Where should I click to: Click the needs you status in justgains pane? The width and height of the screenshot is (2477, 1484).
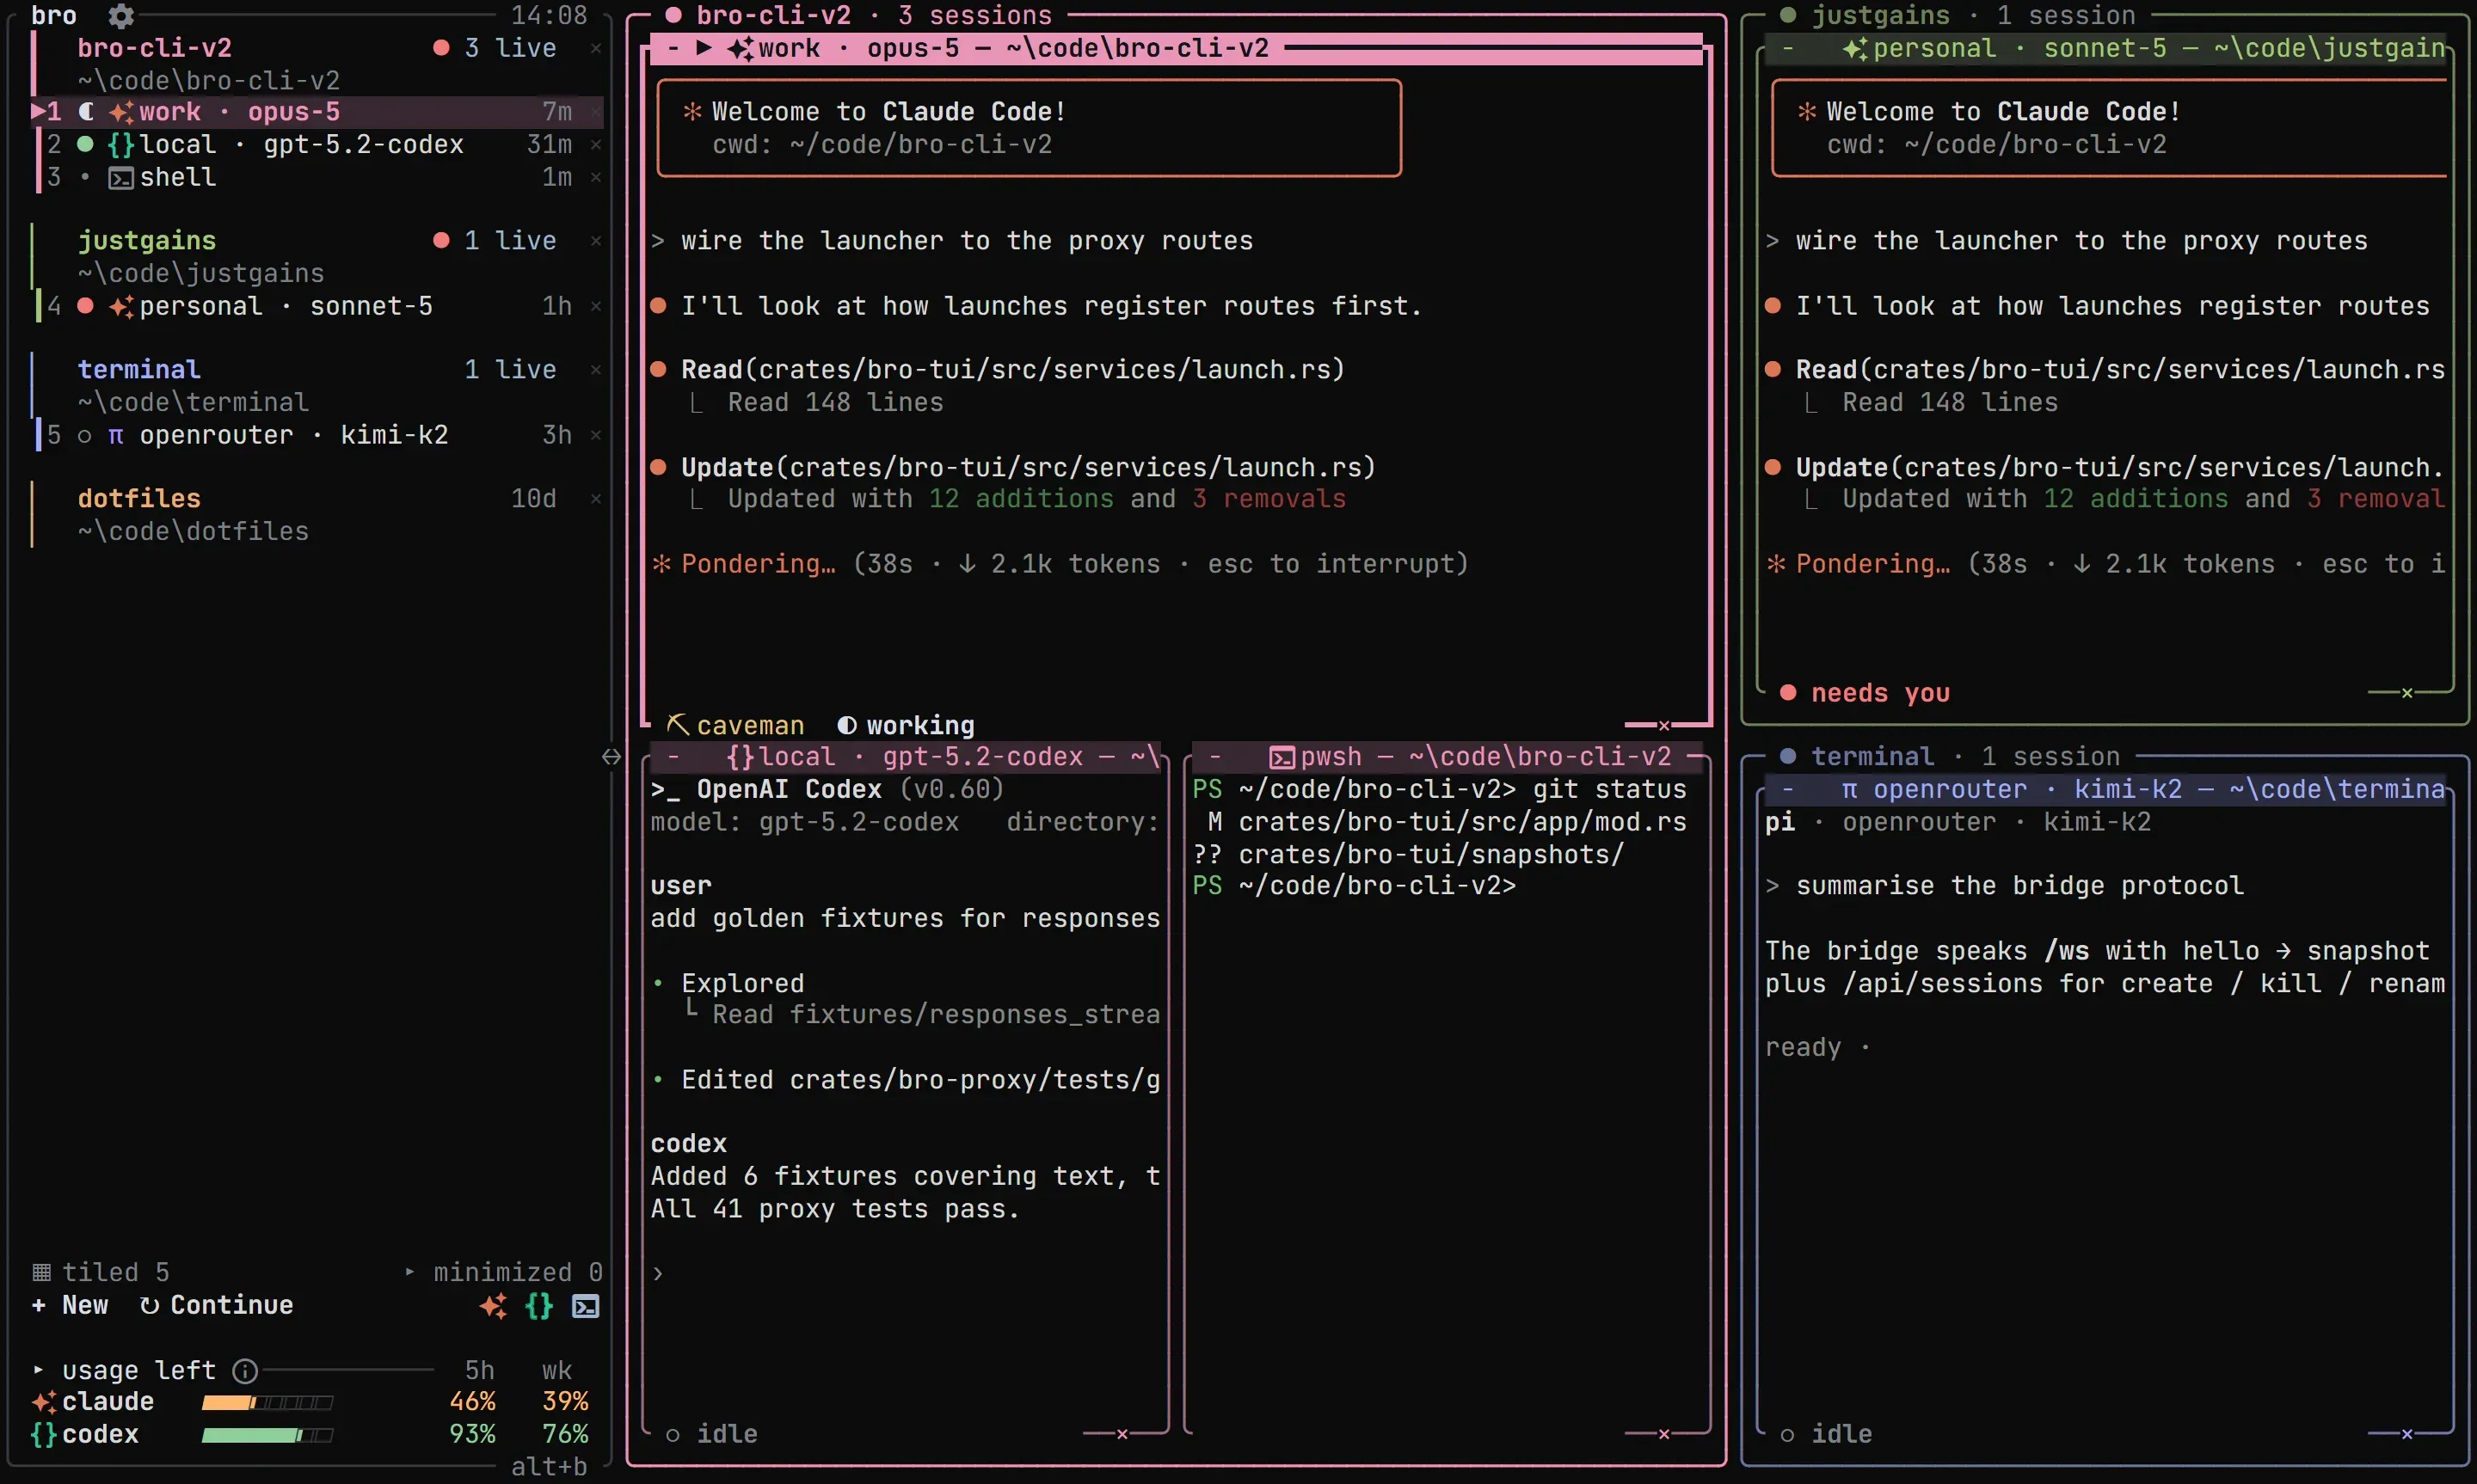(1866, 693)
